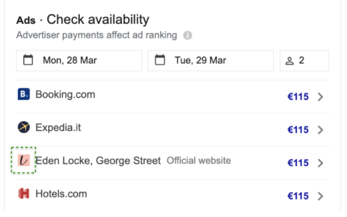Open the Expedia.it listing link
347x217 pixels.
point(58,127)
